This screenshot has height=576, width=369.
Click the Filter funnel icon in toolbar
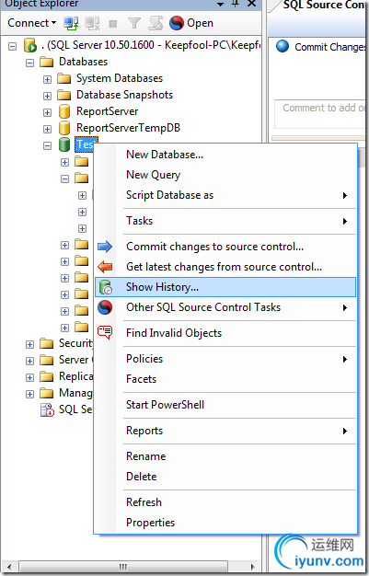click(134, 24)
